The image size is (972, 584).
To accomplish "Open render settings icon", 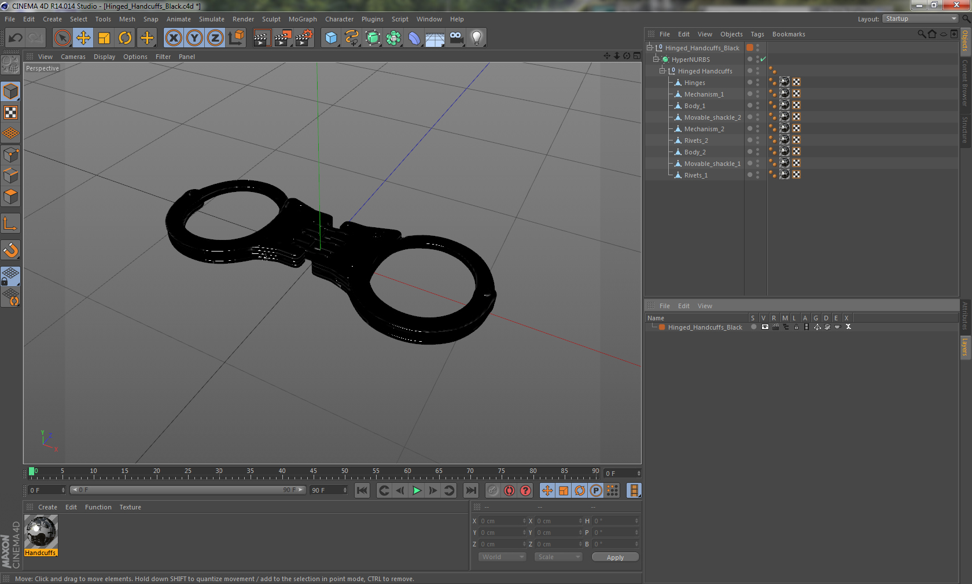I will coord(304,38).
